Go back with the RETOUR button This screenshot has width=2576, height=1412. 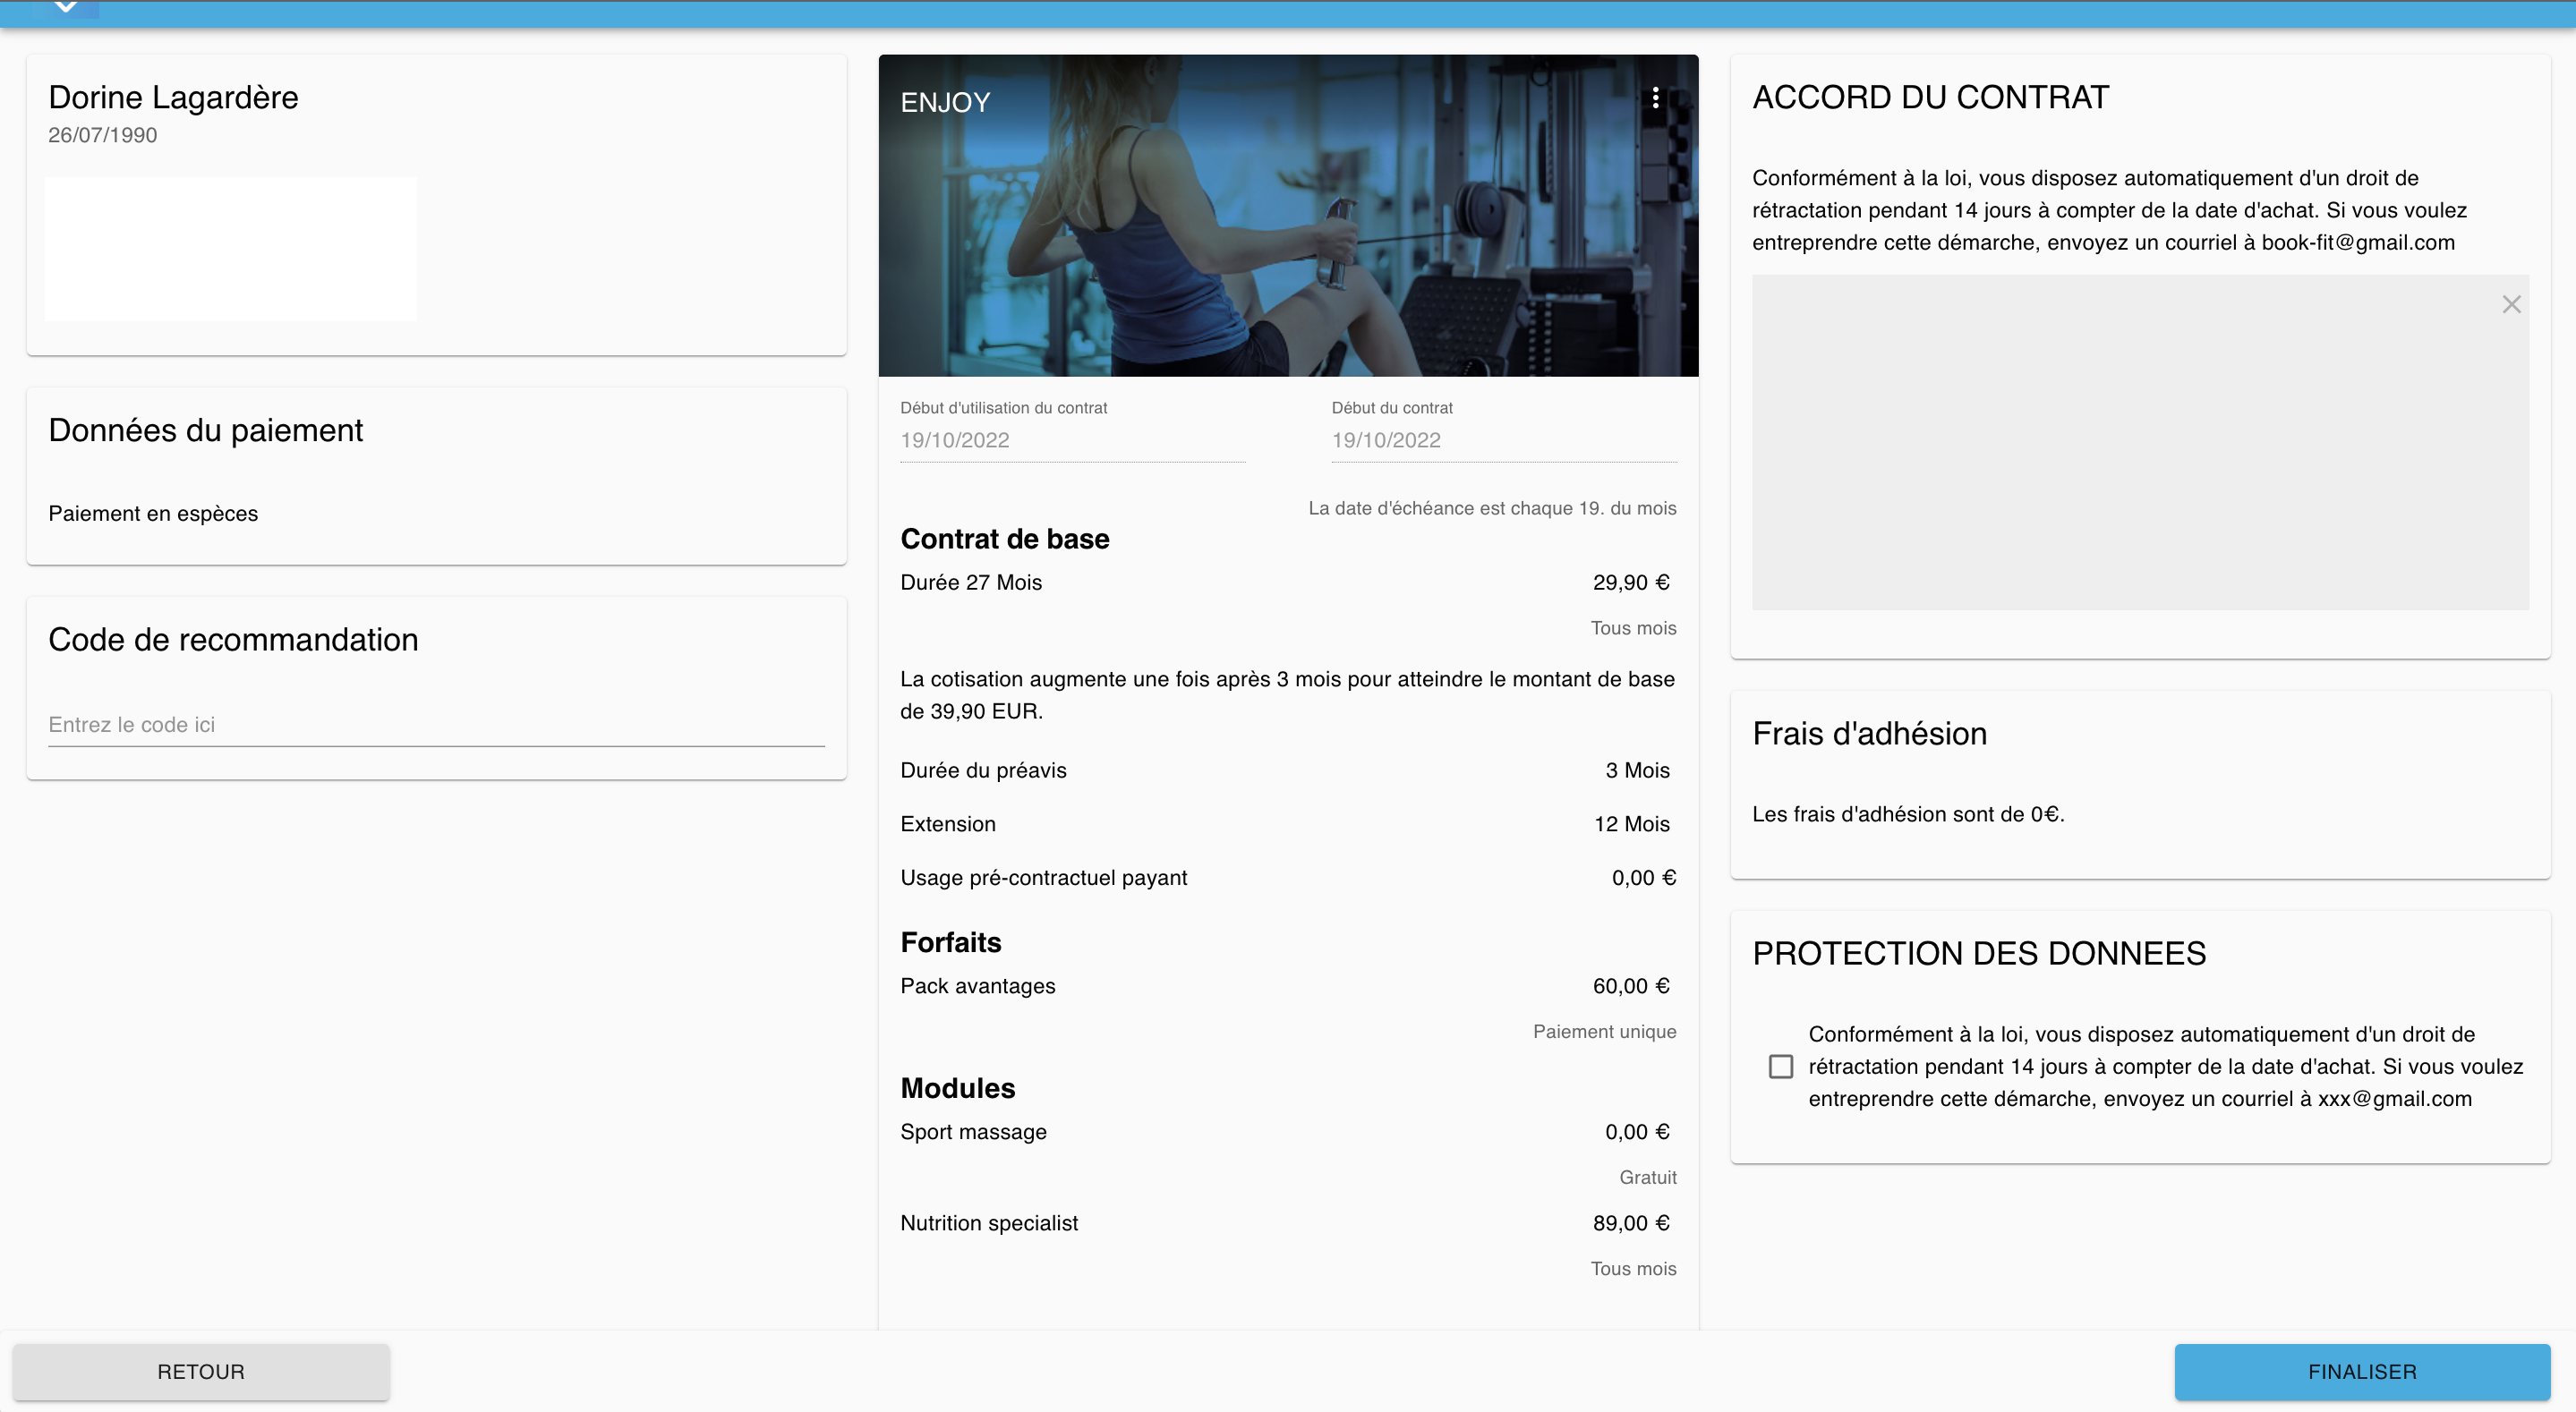point(201,1371)
